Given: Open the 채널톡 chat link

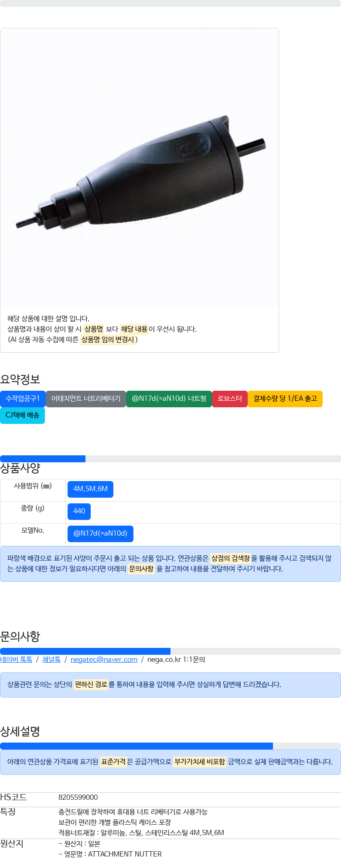Looking at the screenshot, I should tap(51, 659).
